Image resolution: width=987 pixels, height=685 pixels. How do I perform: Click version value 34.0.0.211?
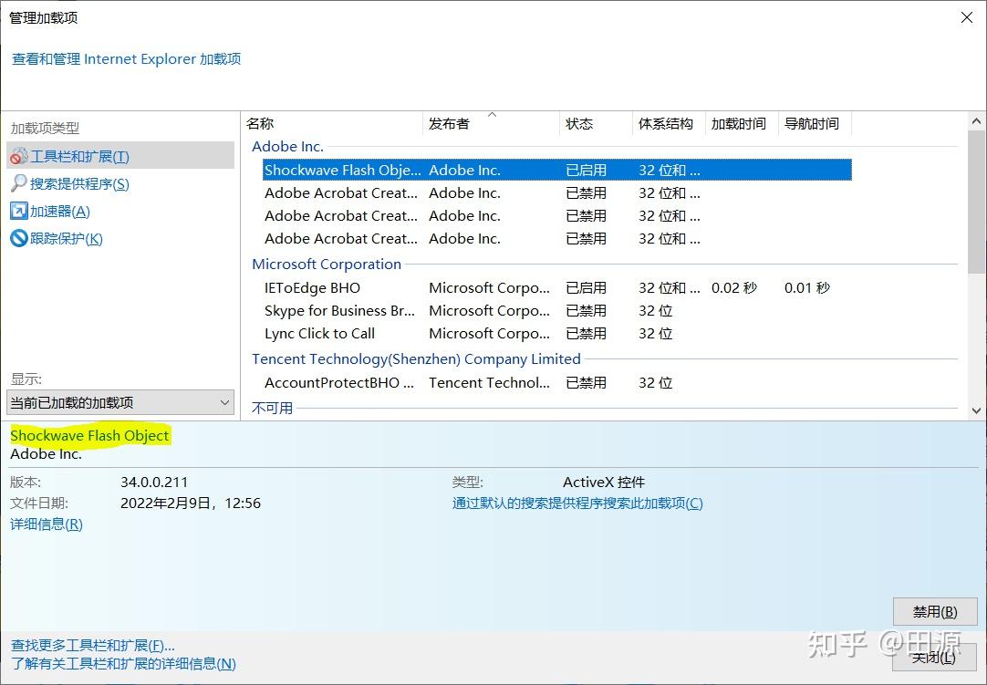coord(154,483)
